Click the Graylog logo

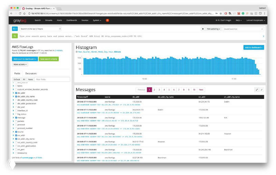pyautogui.click(x=20, y=21)
